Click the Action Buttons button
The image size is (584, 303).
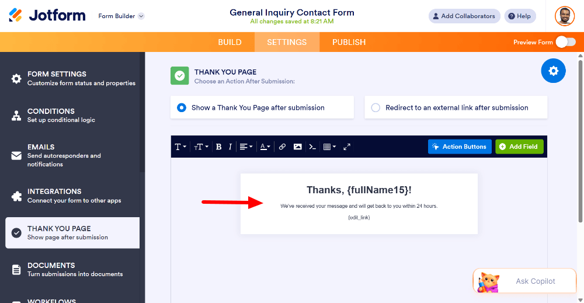460,147
